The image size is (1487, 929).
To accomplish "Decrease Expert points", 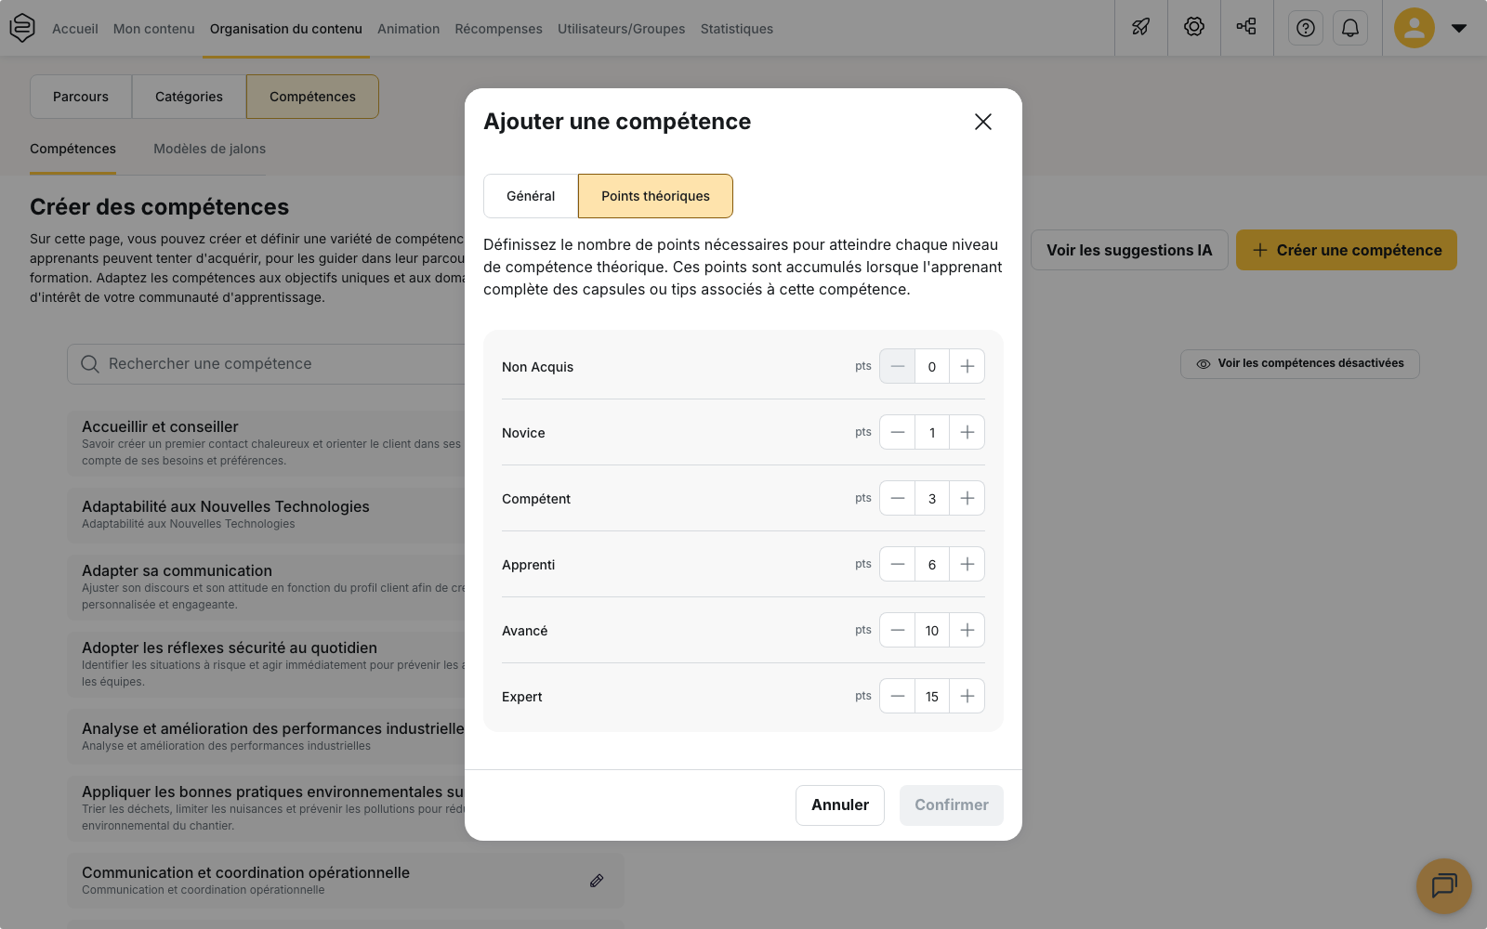I will [x=897, y=696].
